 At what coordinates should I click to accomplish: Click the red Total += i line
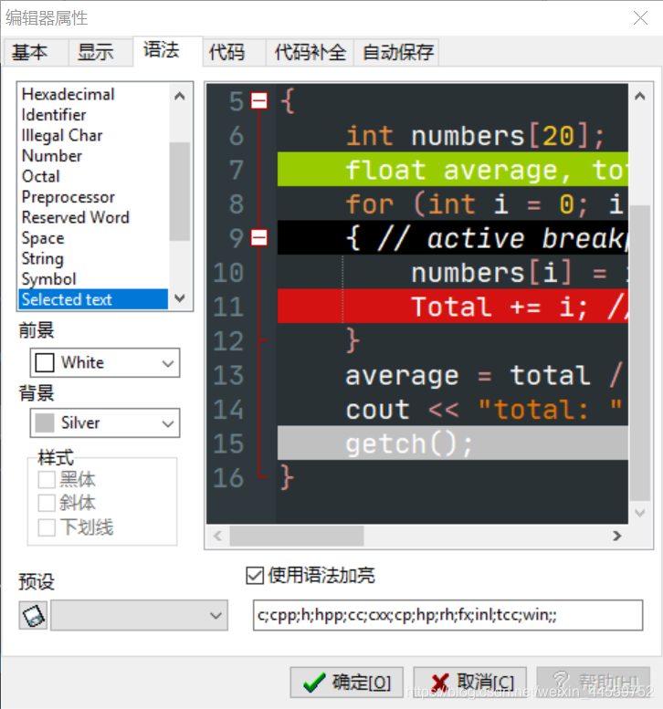click(453, 306)
